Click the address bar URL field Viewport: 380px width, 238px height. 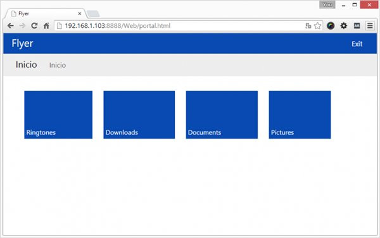(x=179, y=26)
